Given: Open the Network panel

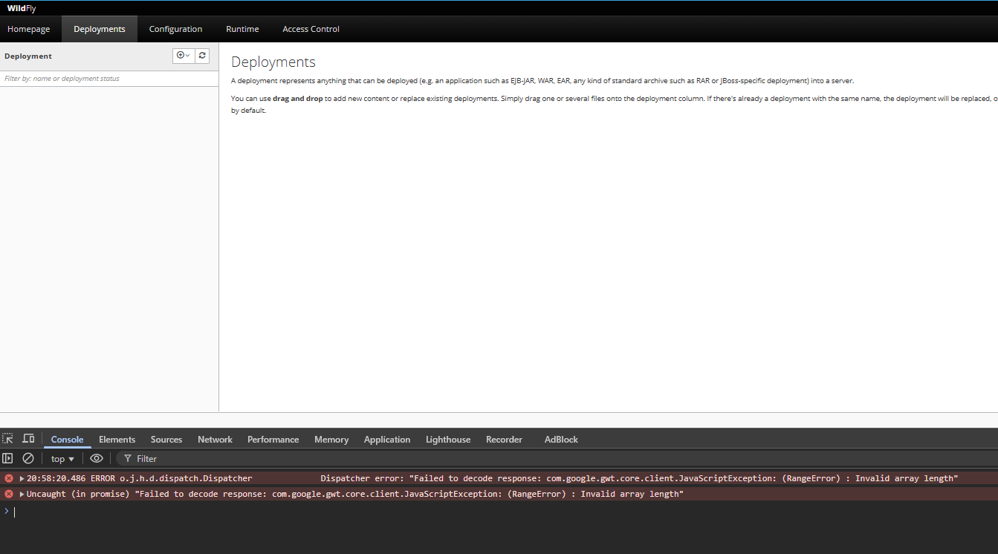Looking at the screenshot, I should (x=215, y=440).
